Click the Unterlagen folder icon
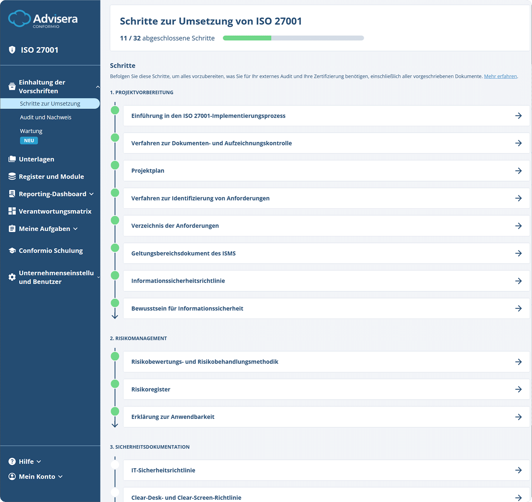 pyautogui.click(x=12, y=159)
